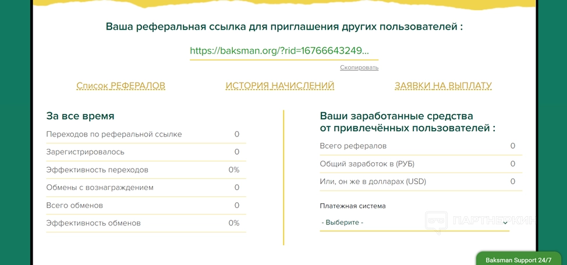Image resolution: width=567 pixels, height=265 pixels.
Task: Select the «Переходов по реферальной ссылке» row
Action: [x=146, y=134]
